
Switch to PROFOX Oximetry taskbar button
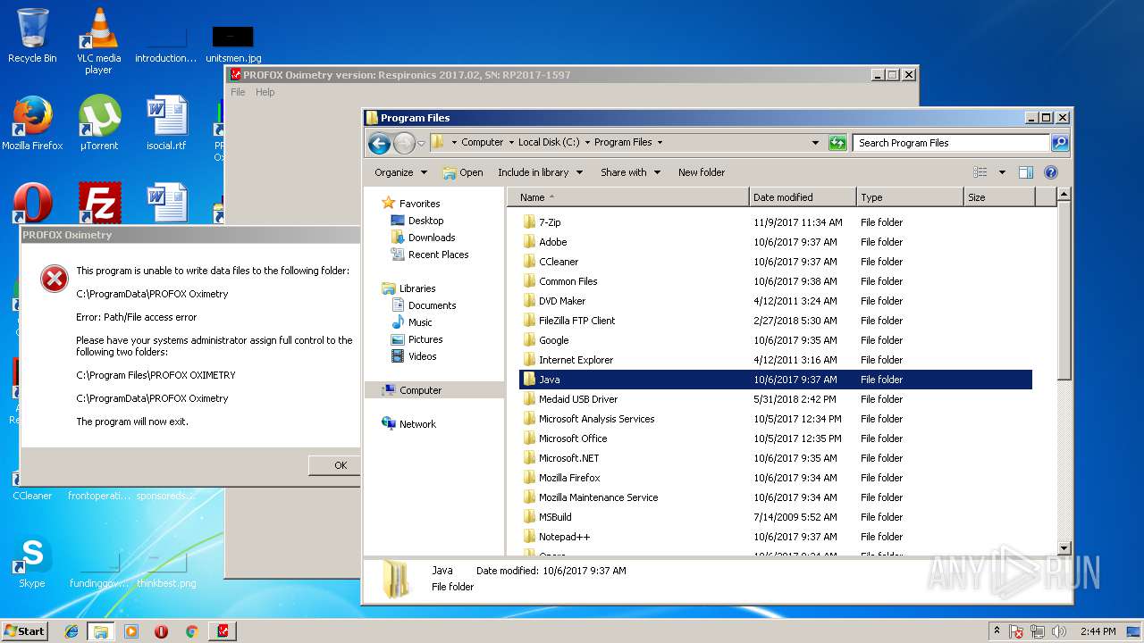point(223,631)
